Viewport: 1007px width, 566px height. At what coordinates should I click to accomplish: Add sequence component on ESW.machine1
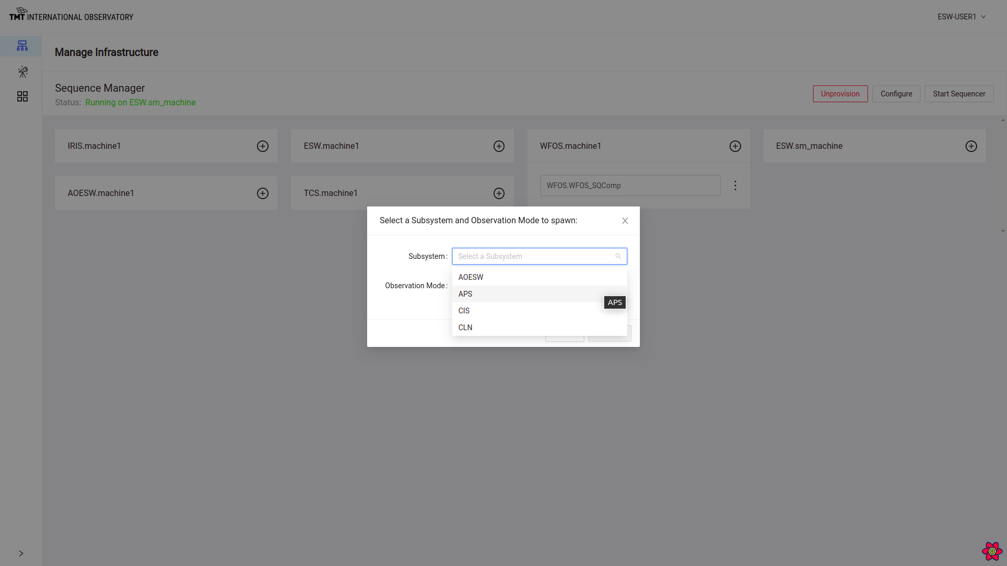(499, 146)
